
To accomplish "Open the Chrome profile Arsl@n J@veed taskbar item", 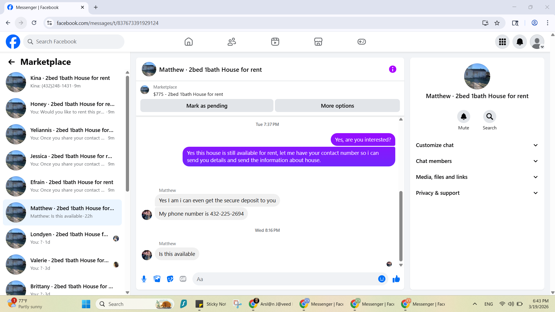I will tap(271, 304).
